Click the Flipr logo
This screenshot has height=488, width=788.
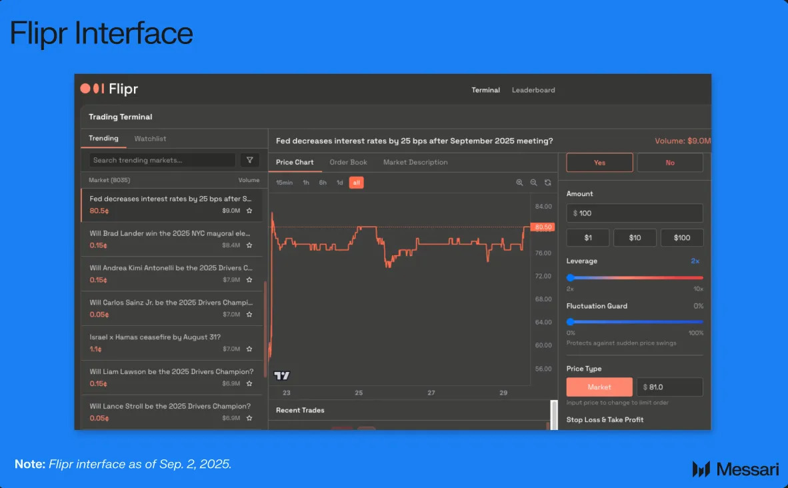(x=109, y=89)
